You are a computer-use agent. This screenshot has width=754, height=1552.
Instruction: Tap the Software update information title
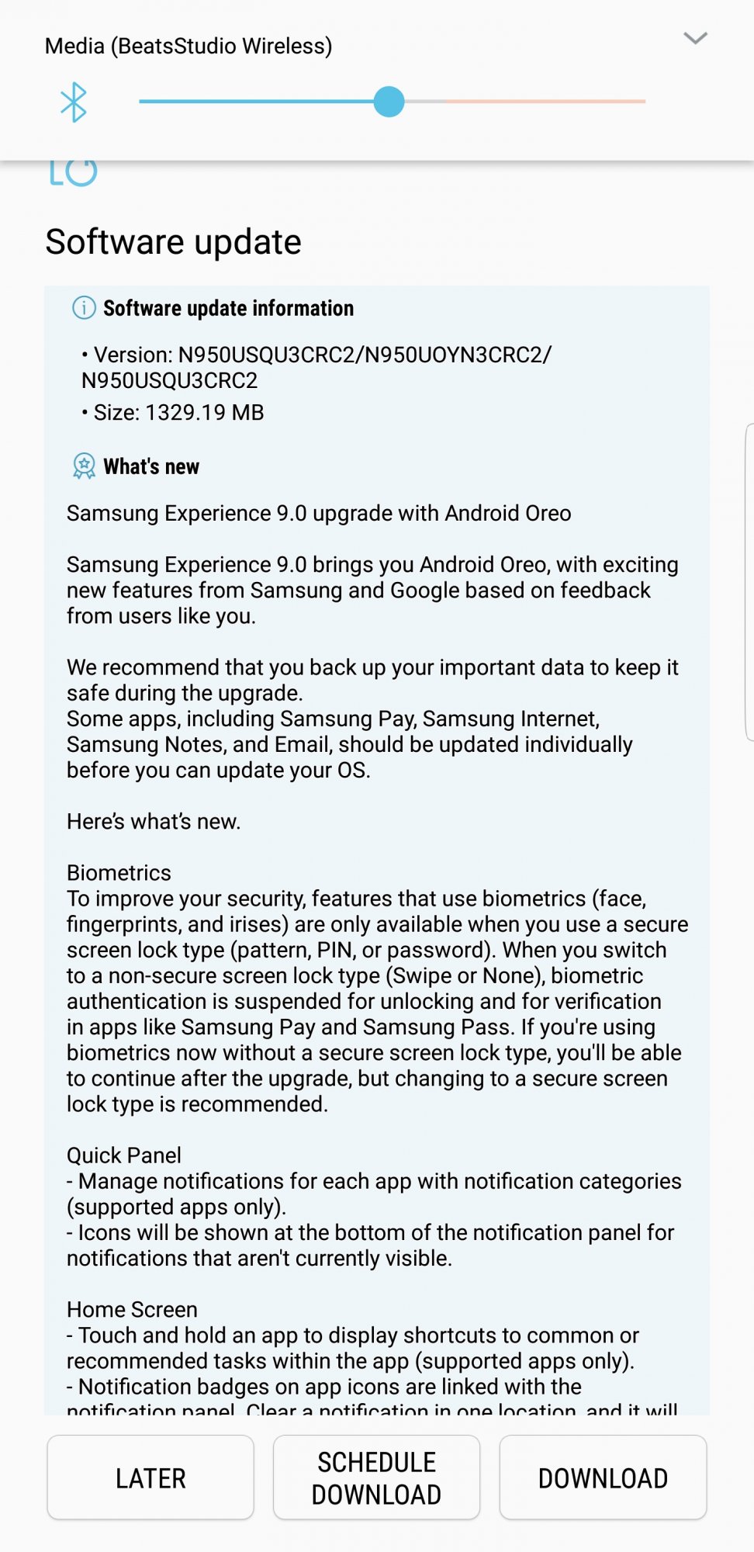click(x=228, y=308)
